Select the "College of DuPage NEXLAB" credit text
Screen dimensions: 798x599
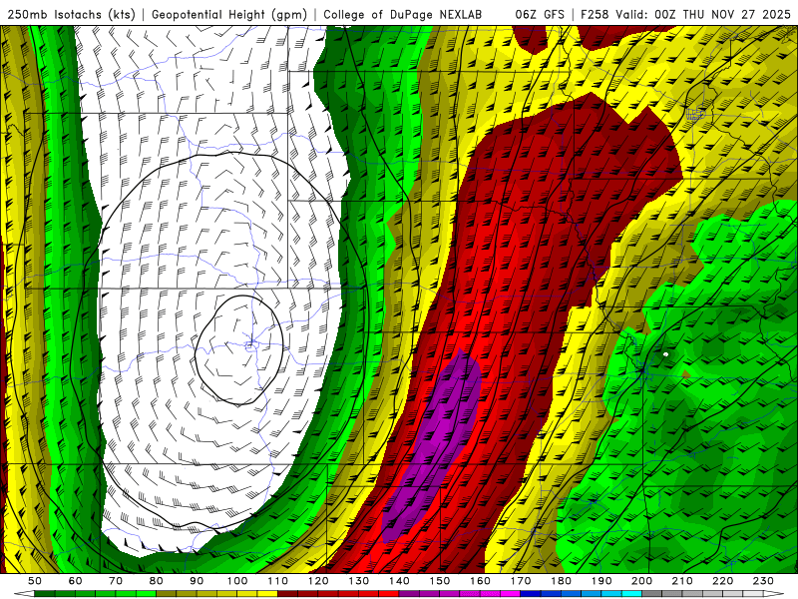pos(403,14)
